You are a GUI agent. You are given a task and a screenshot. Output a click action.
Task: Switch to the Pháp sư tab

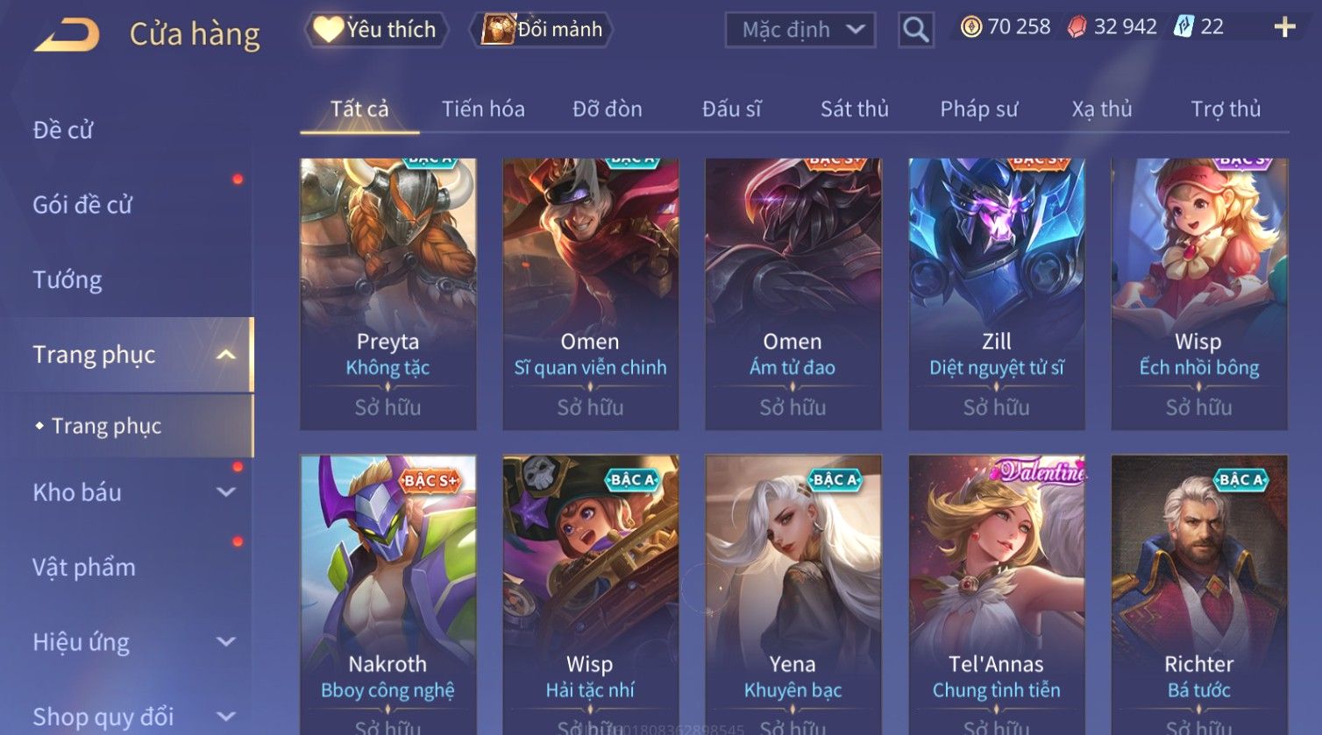(978, 109)
